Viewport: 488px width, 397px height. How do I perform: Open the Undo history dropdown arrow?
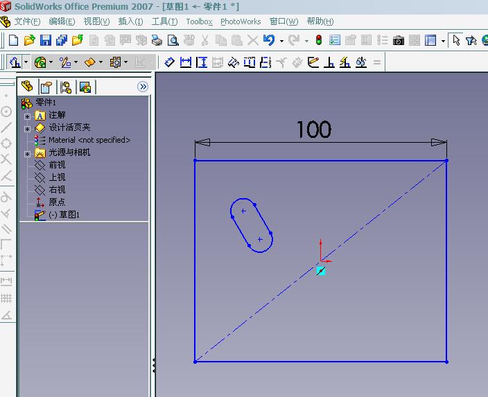coord(281,41)
